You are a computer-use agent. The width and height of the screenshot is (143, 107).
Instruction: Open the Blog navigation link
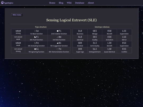pos(61,3)
